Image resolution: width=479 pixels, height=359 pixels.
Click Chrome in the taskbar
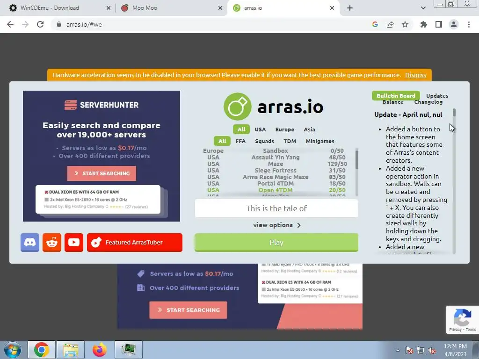pos(42,350)
